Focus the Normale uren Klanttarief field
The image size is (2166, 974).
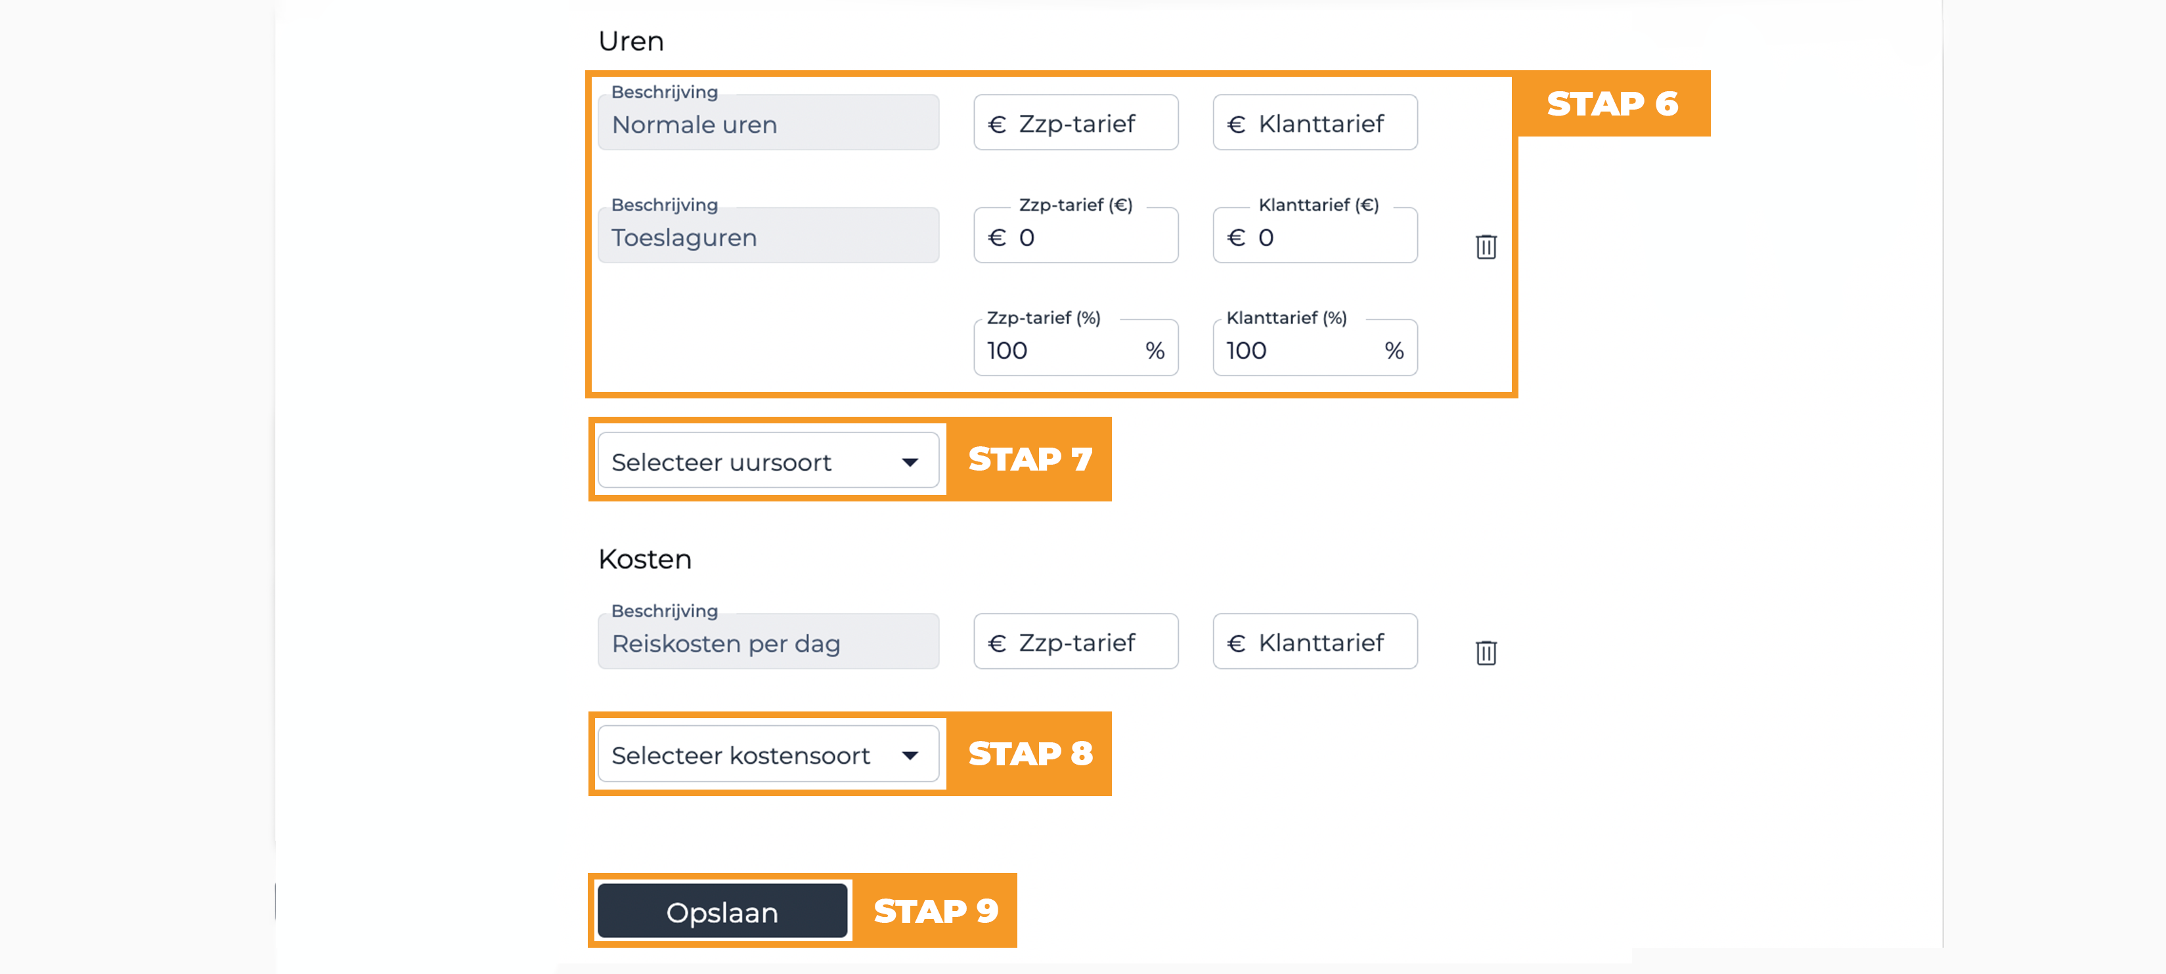click(1315, 123)
